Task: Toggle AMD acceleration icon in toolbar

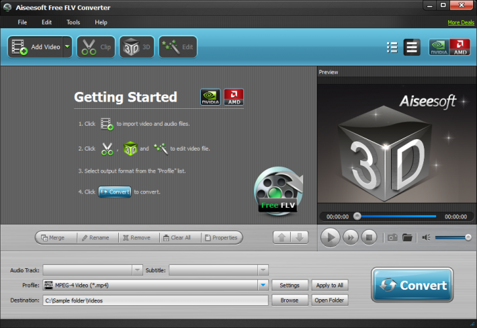Action: coord(460,48)
